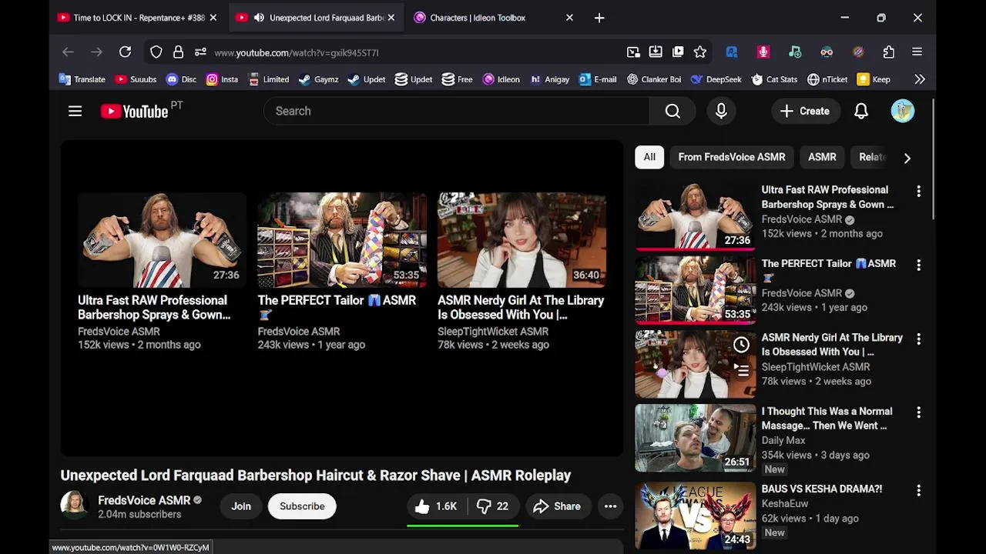The height and width of the screenshot is (554, 986).
Task: Open YouTube notifications bell
Action: pyautogui.click(x=861, y=111)
